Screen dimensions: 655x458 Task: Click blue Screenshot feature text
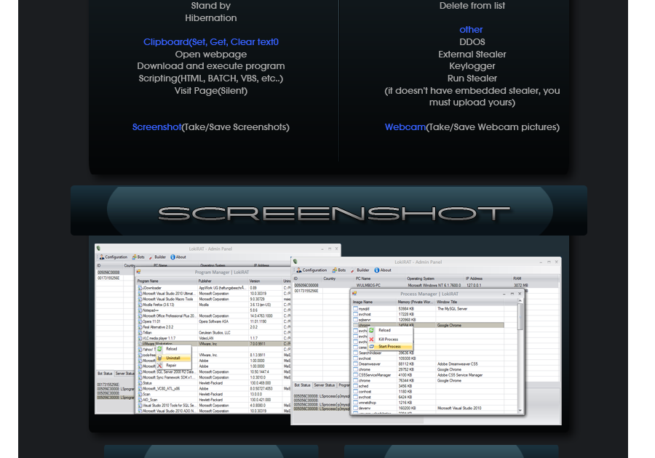tap(156, 127)
